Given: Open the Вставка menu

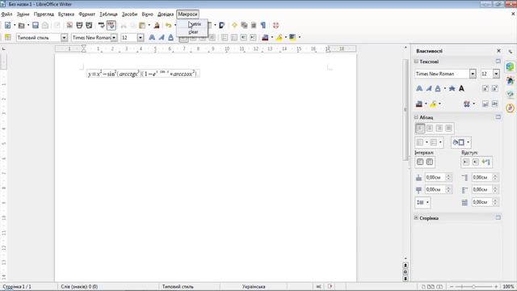Looking at the screenshot, I should [66, 15].
